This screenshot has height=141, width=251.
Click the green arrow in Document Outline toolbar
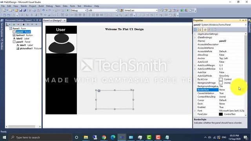[14, 24]
